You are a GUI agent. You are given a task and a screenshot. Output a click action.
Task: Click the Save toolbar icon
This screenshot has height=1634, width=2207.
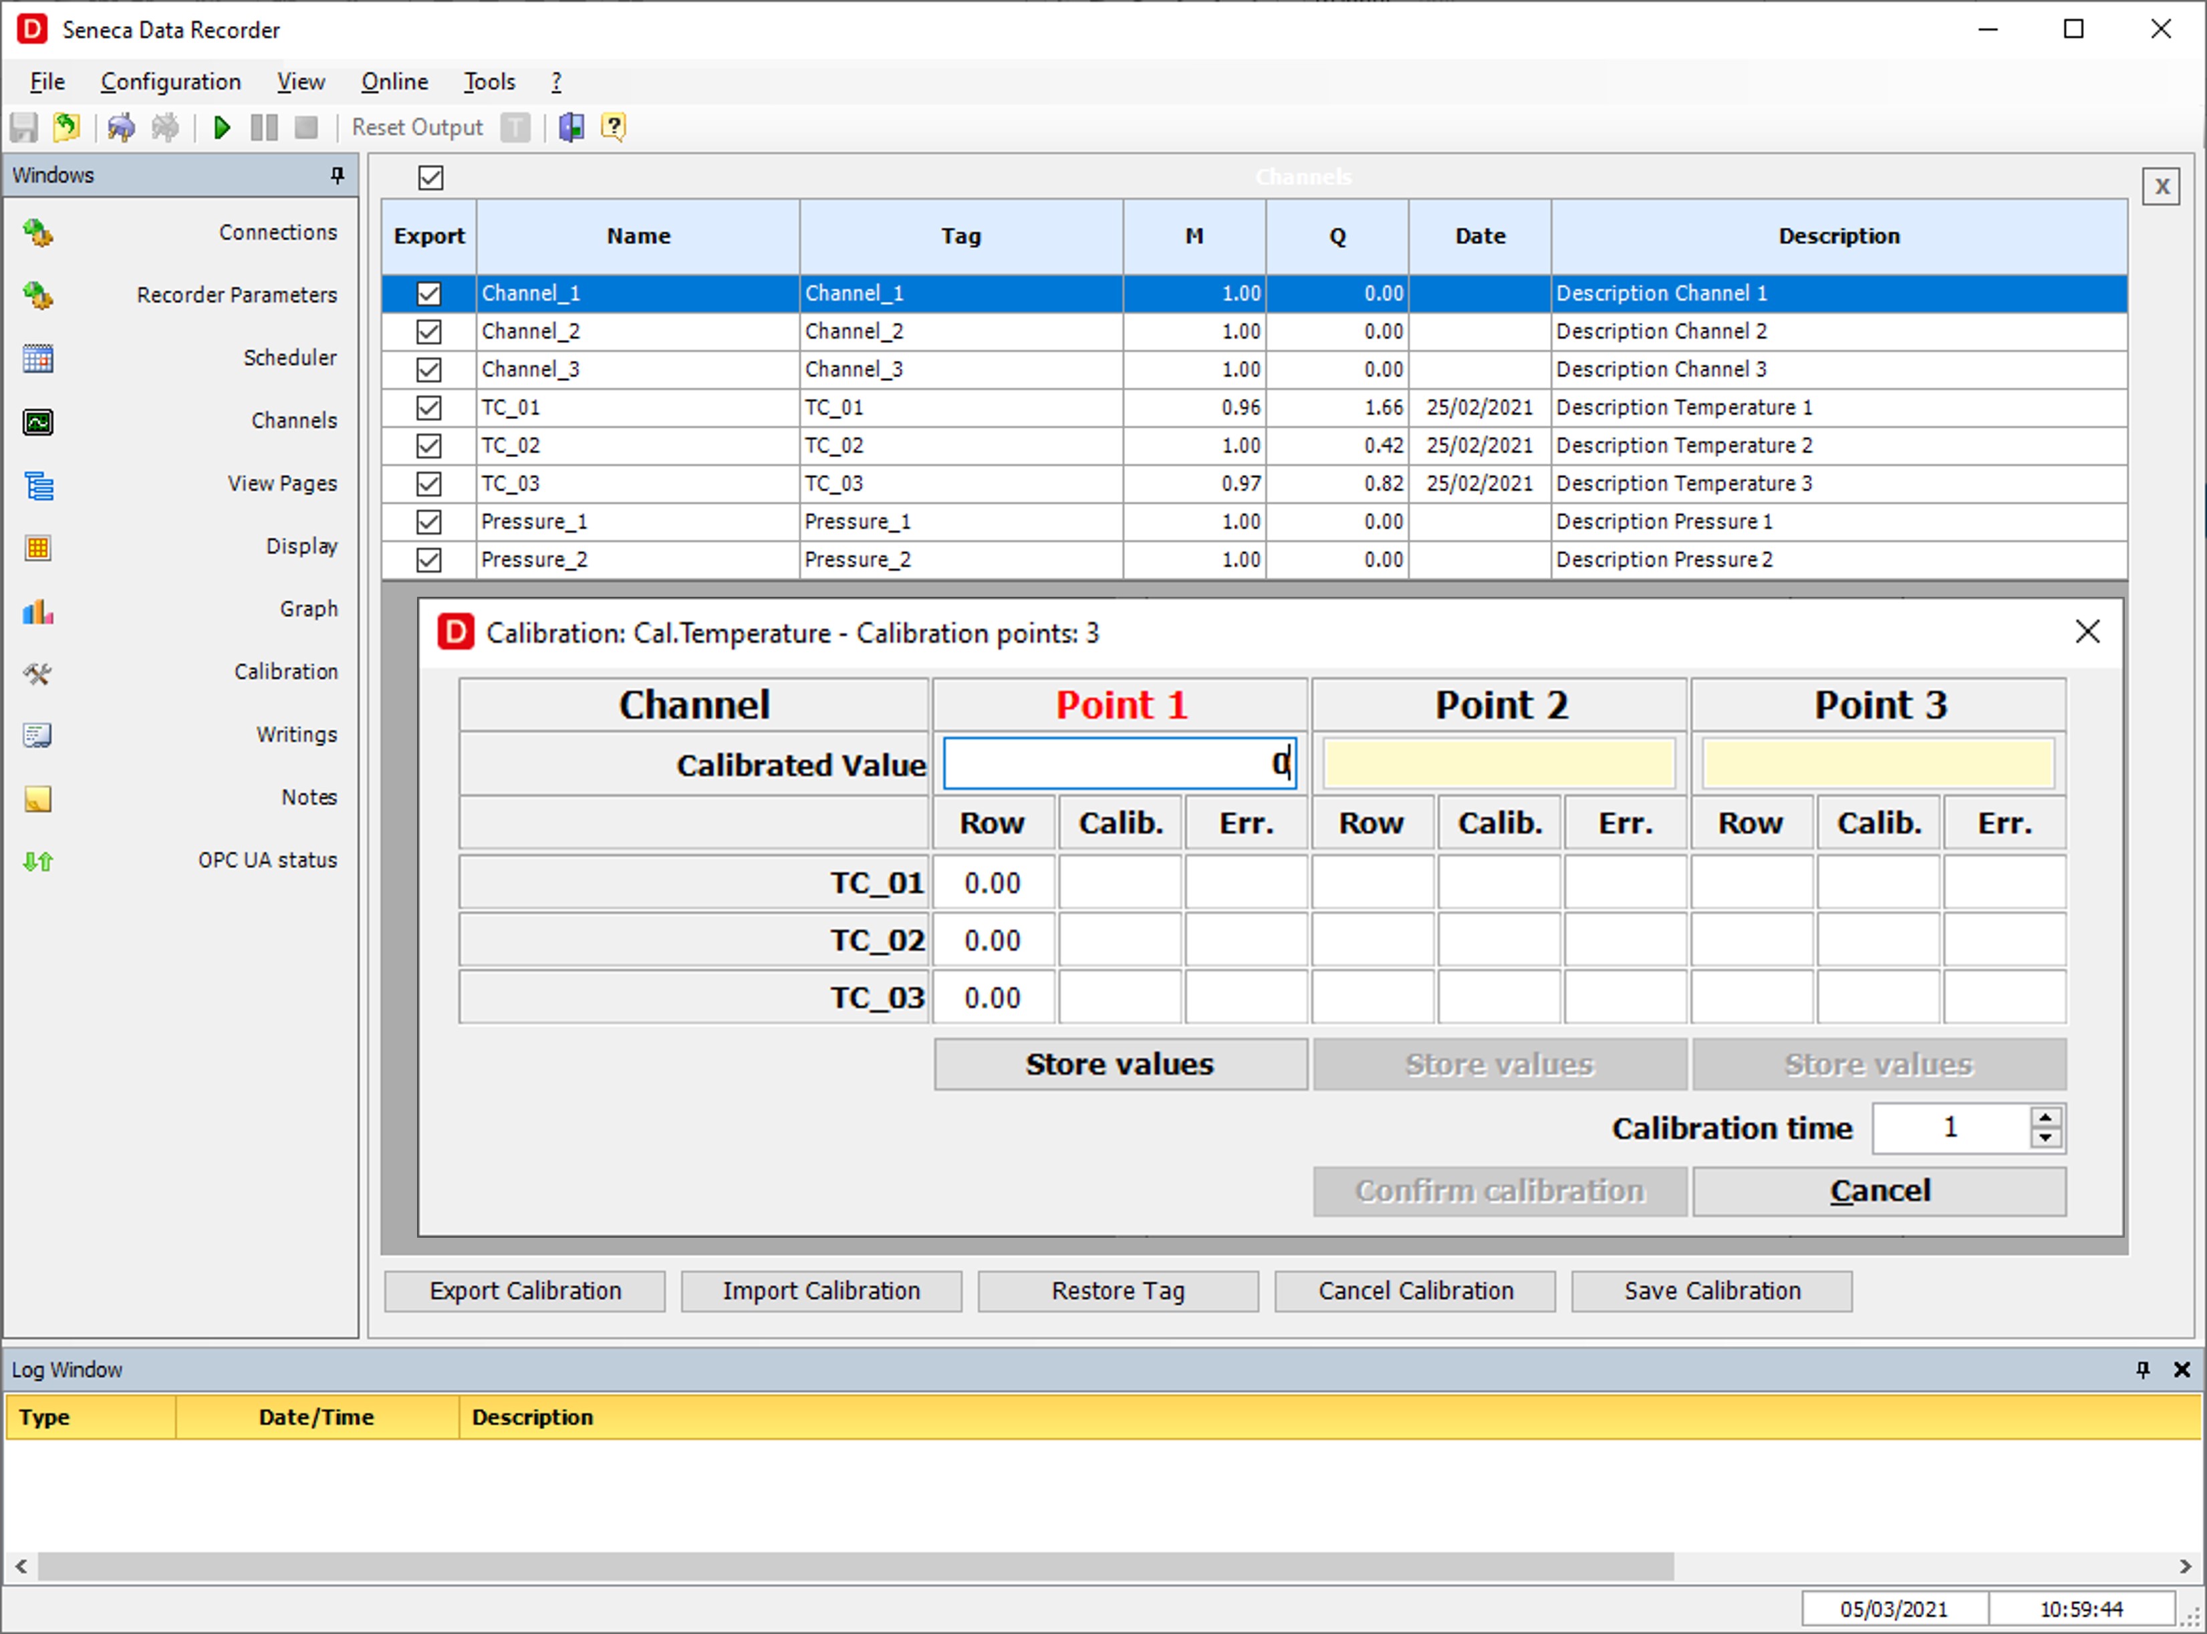click(x=24, y=128)
